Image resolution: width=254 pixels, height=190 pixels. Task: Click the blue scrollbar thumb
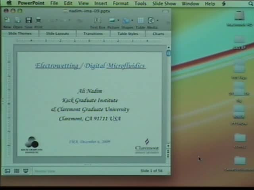168,53
